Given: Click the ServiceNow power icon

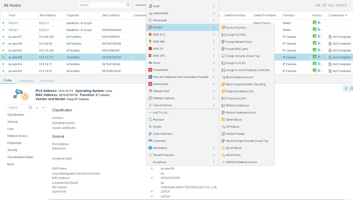Looking at the screenshot, I should point(150,84).
